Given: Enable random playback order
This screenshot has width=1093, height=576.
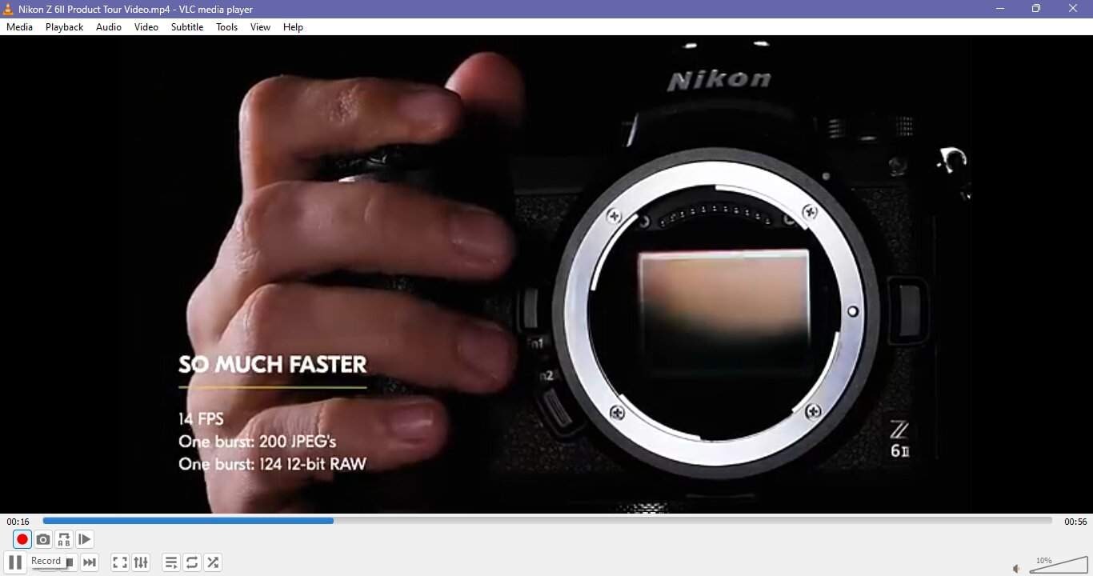Looking at the screenshot, I should (x=213, y=562).
